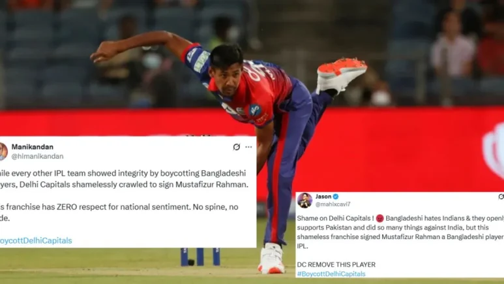Click Manikandan's profile avatar
The image size is (504, 284).
pos(3,151)
